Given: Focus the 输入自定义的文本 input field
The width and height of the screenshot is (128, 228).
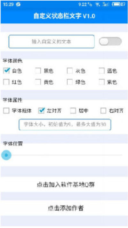Looking at the screenshot, I should (x=52, y=42).
